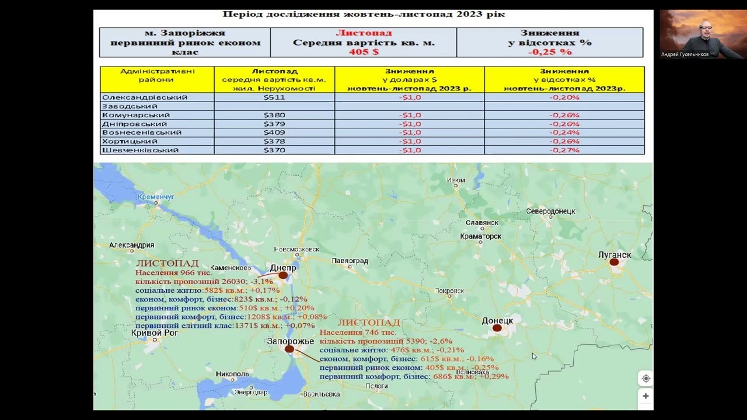Viewport: 747px width, 420px height.
Task: Click the Краматорск label on map
Action: coord(480,236)
